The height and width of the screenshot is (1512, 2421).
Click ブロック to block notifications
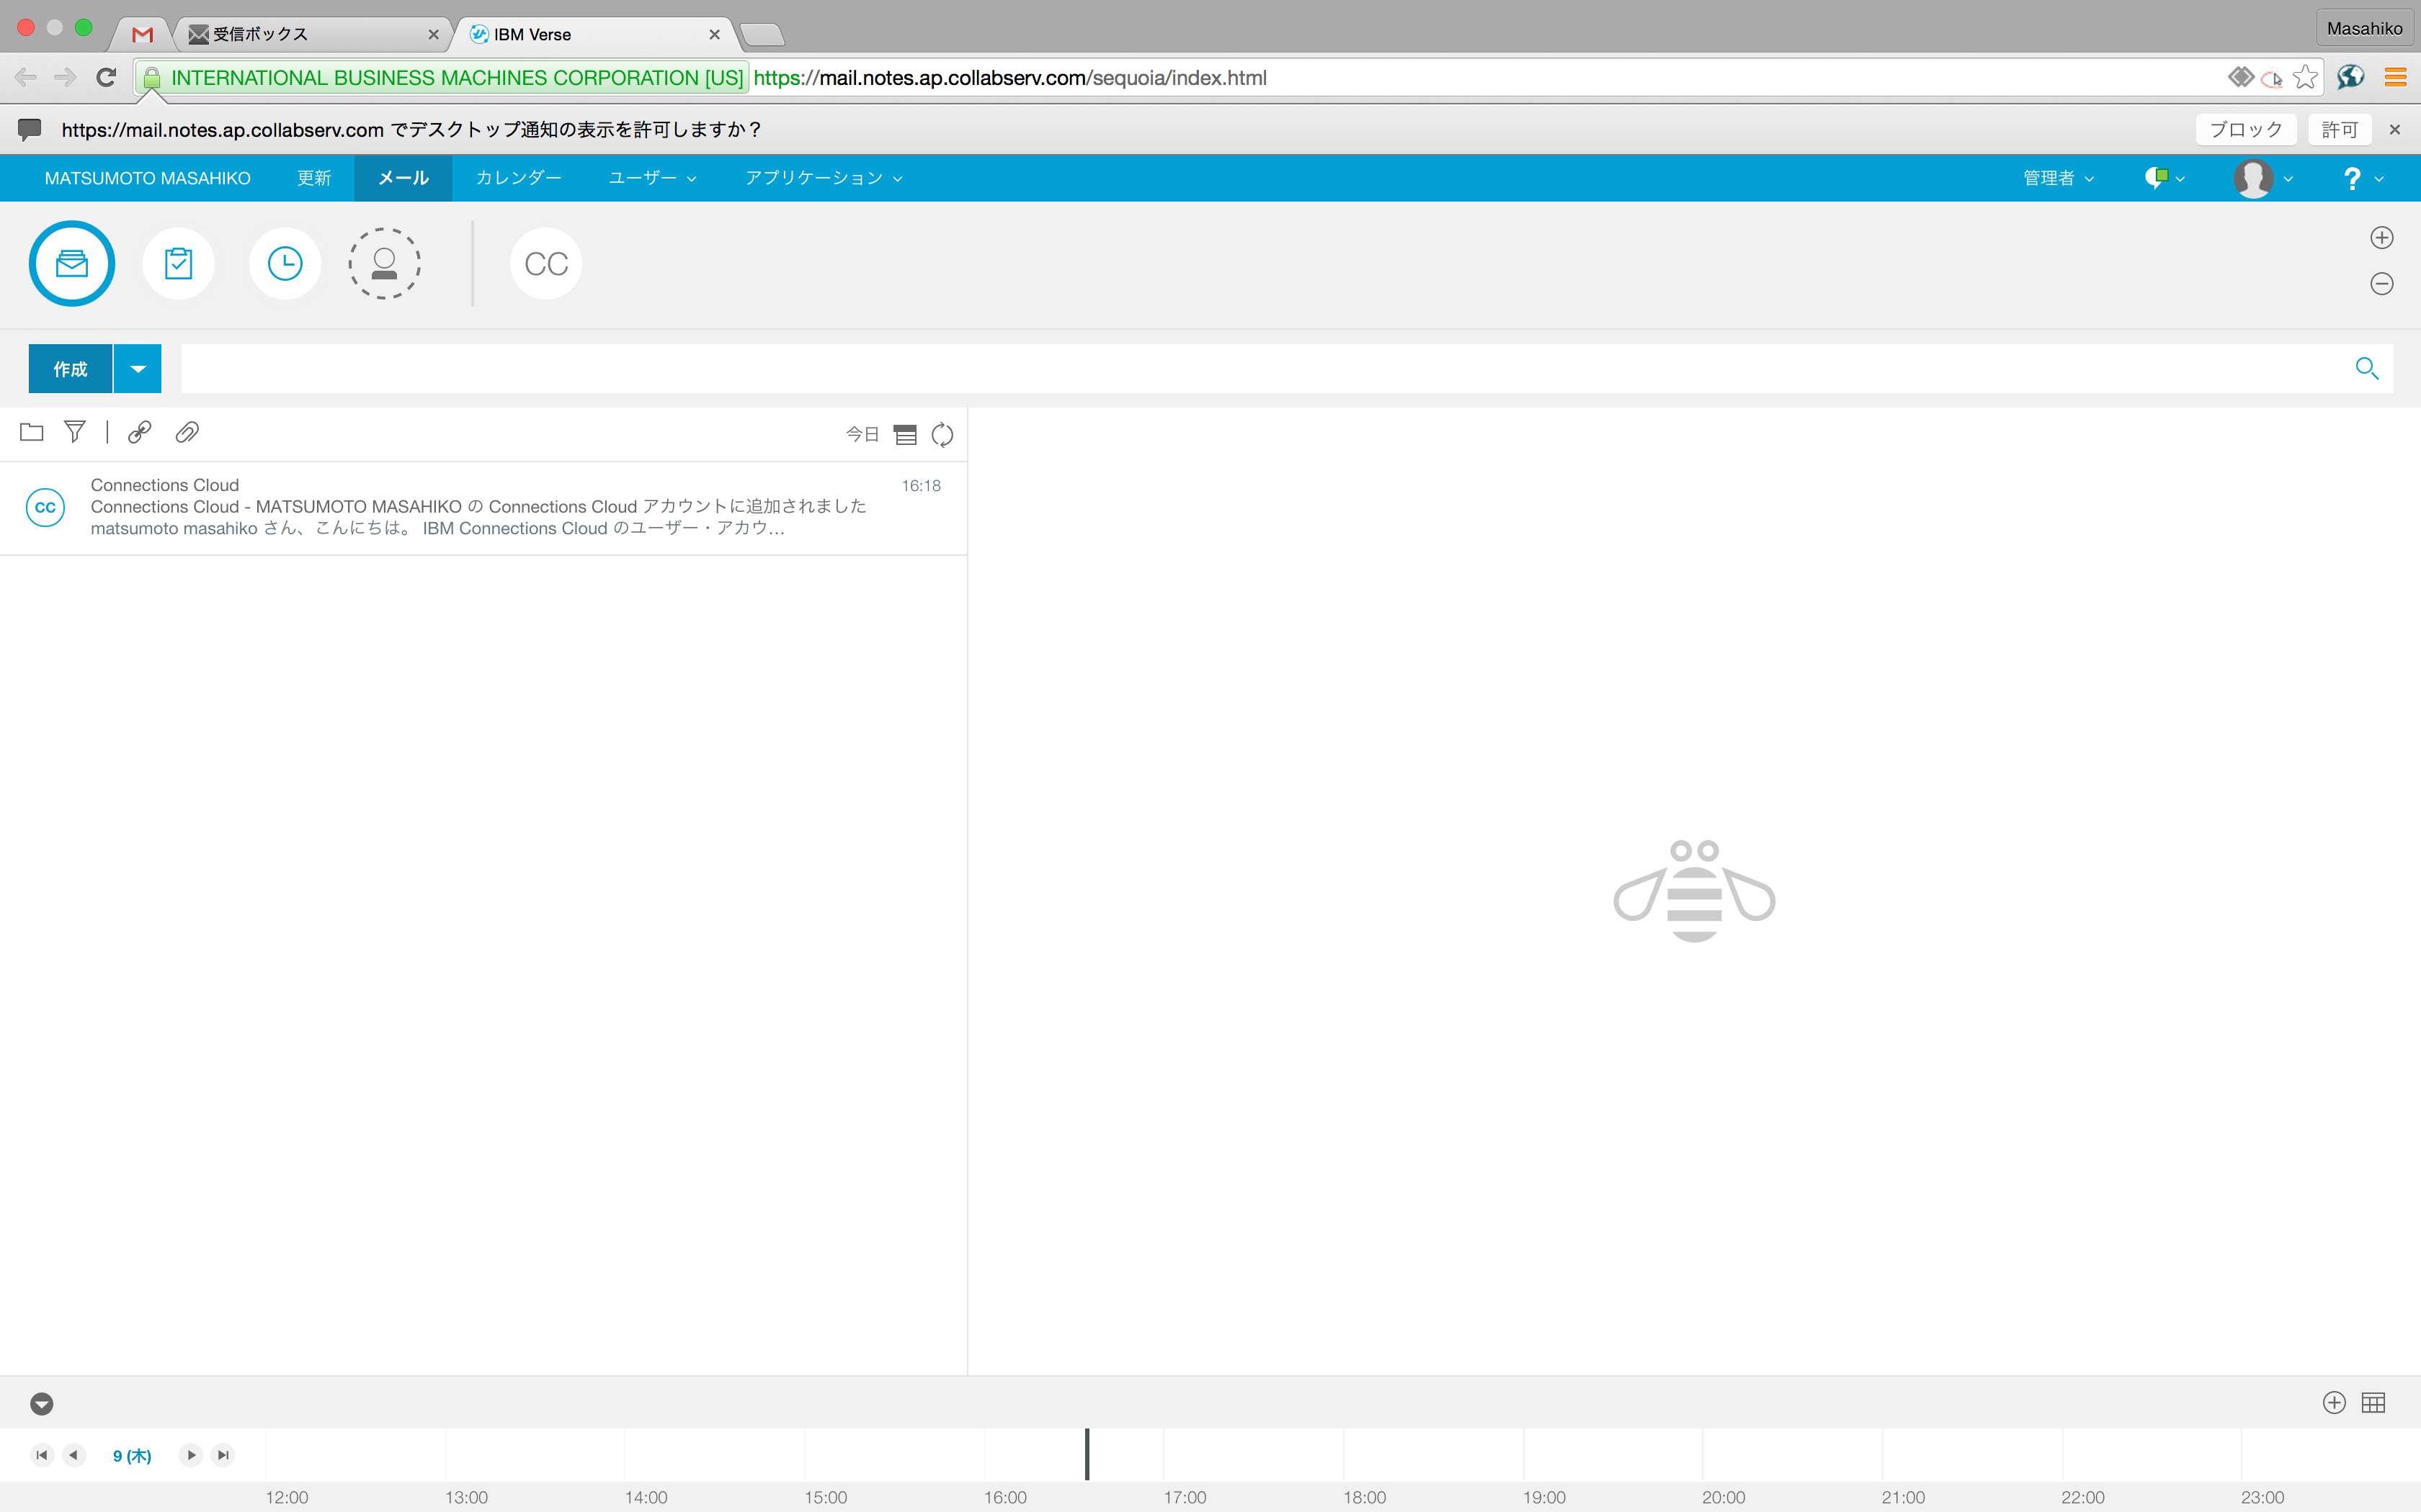click(x=2246, y=129)
